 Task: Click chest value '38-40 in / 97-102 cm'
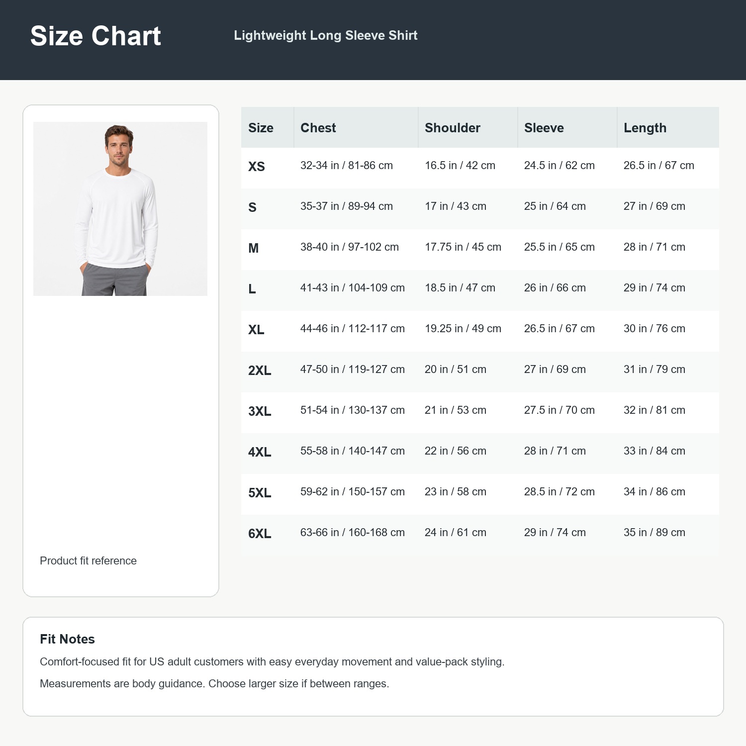[350, 247]
